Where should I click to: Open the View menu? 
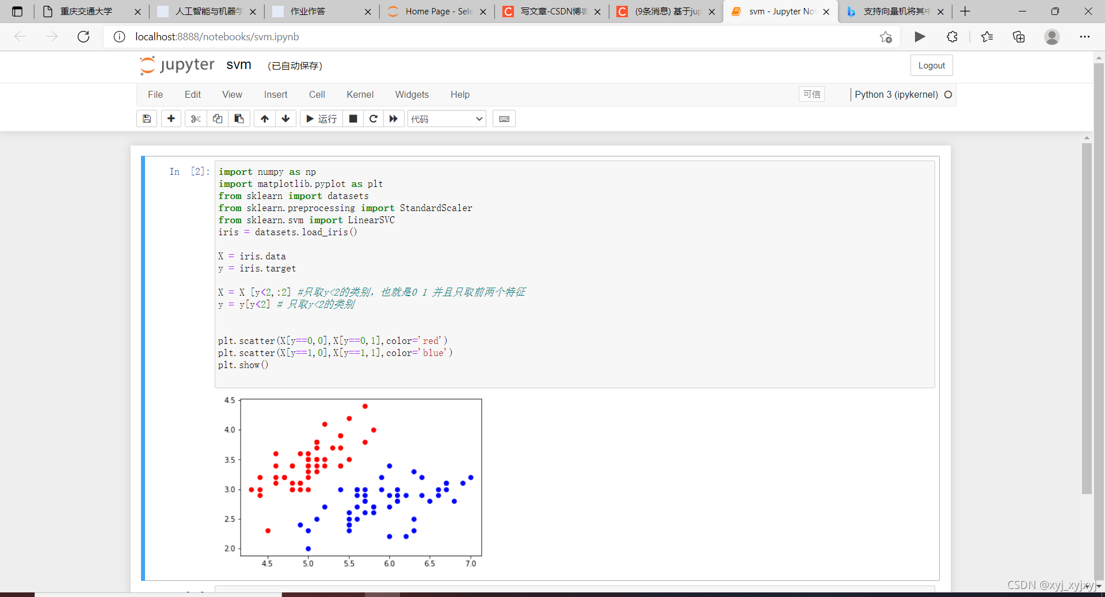point(232,94)
